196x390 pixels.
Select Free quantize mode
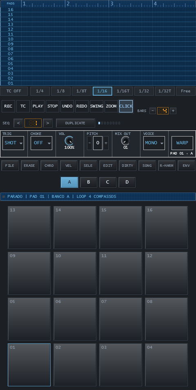tap(185, 91)
